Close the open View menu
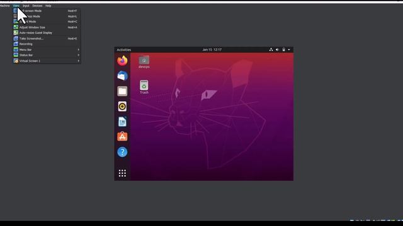This screenshot has height=226, width=403. (16, 6)
